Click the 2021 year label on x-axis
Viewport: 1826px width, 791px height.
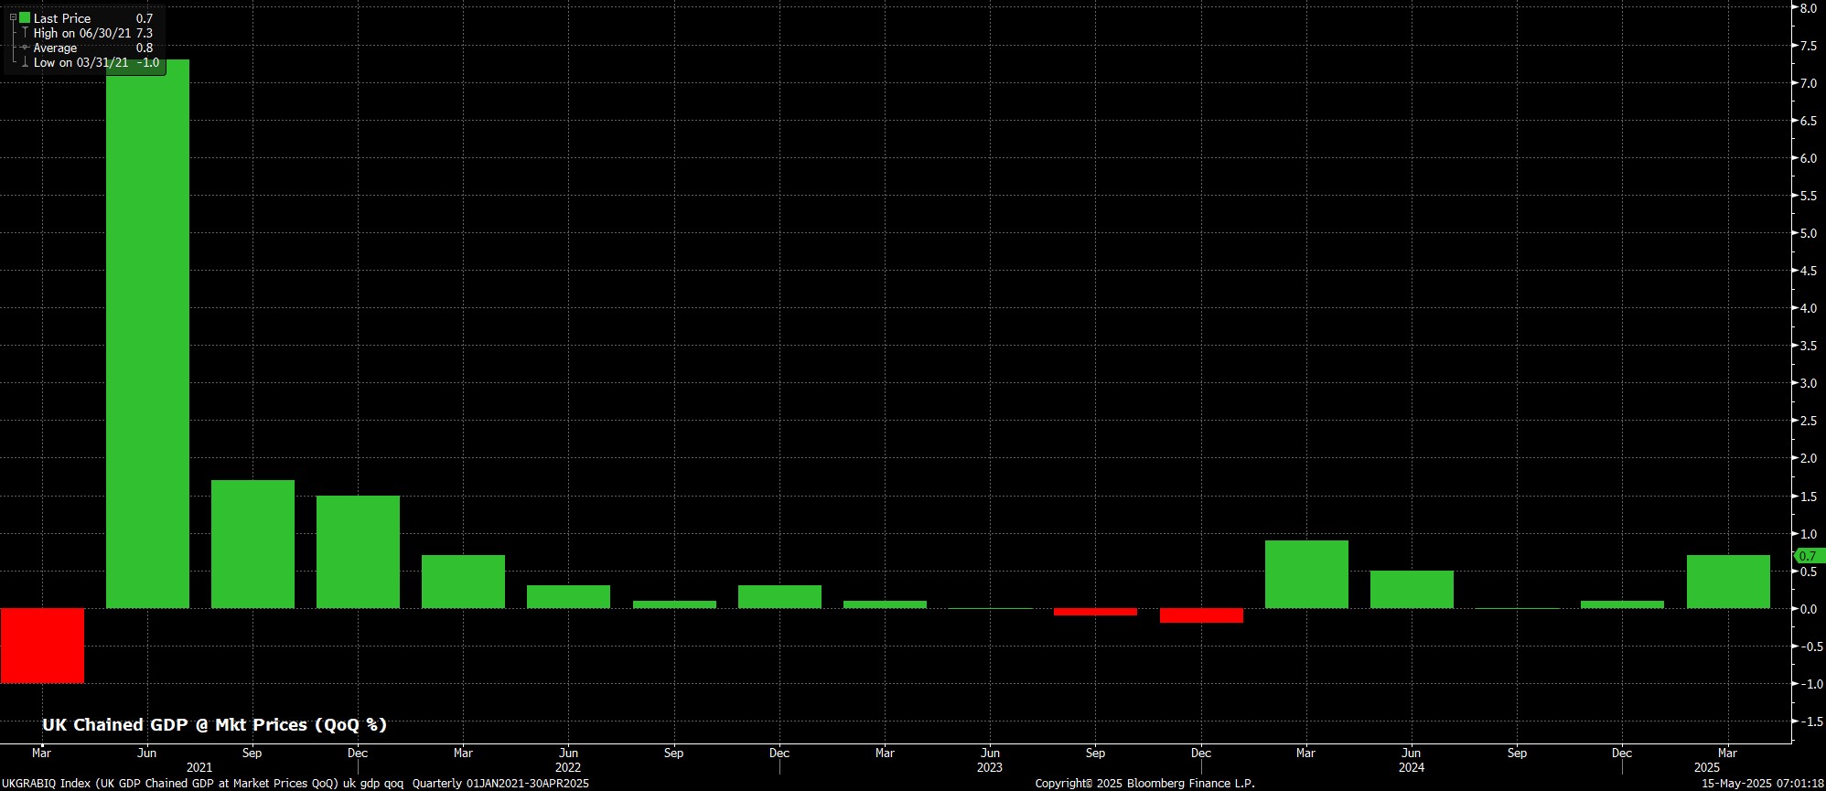coord(199,767)
